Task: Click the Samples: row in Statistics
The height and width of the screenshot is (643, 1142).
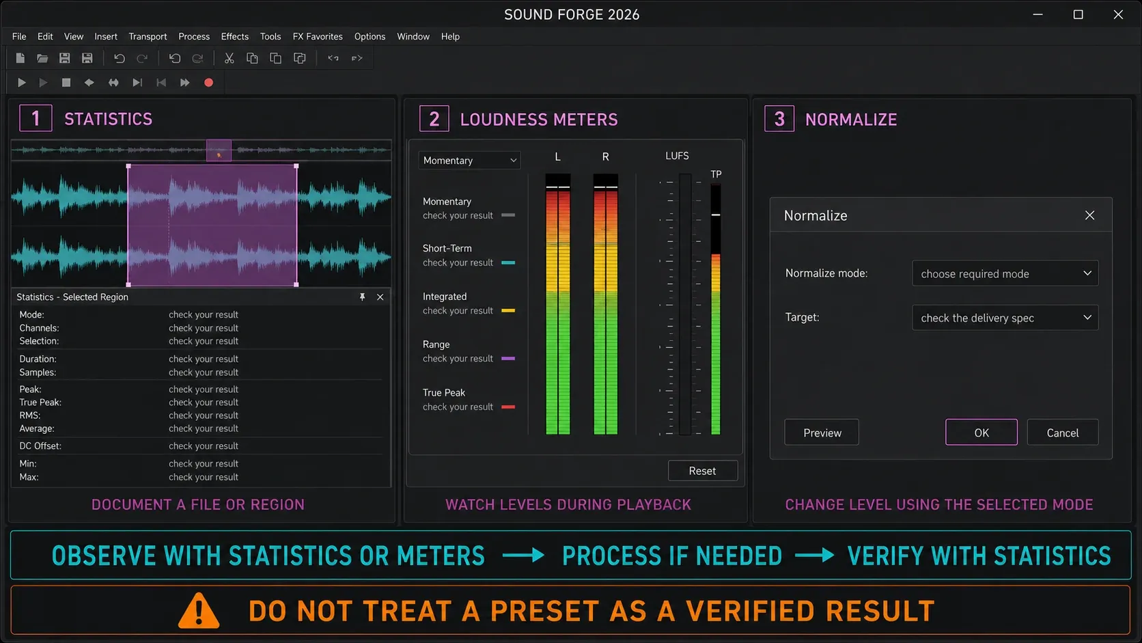Action: (x=200, y=372)
